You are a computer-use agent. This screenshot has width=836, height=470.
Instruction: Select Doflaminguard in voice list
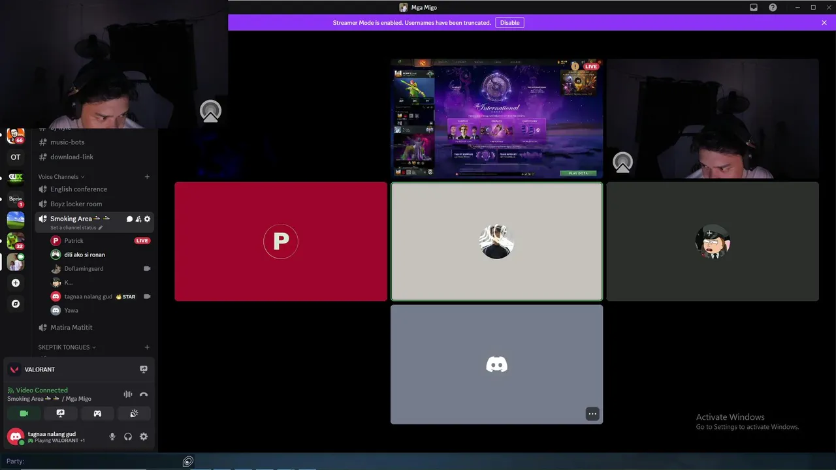[84, 268]
